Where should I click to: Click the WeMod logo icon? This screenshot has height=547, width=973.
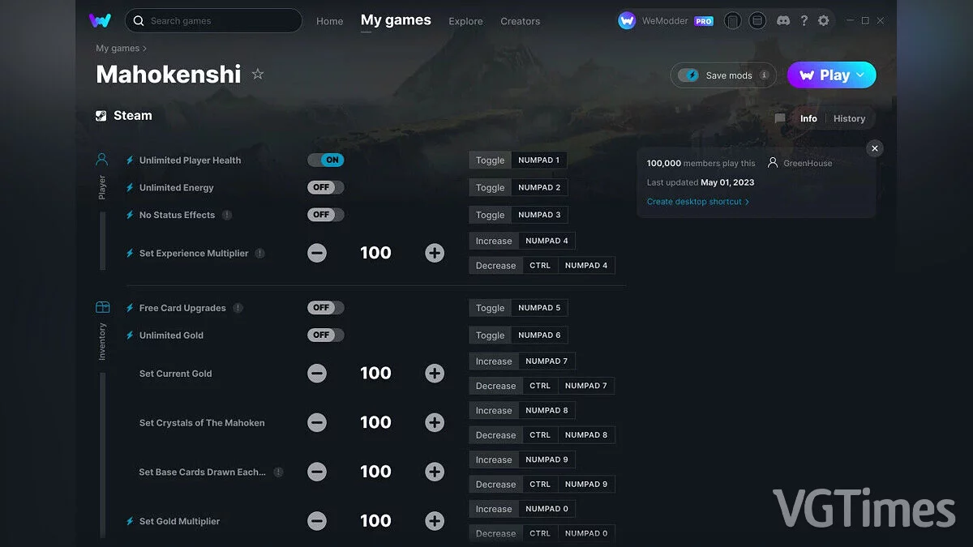[x=101, y=20]
